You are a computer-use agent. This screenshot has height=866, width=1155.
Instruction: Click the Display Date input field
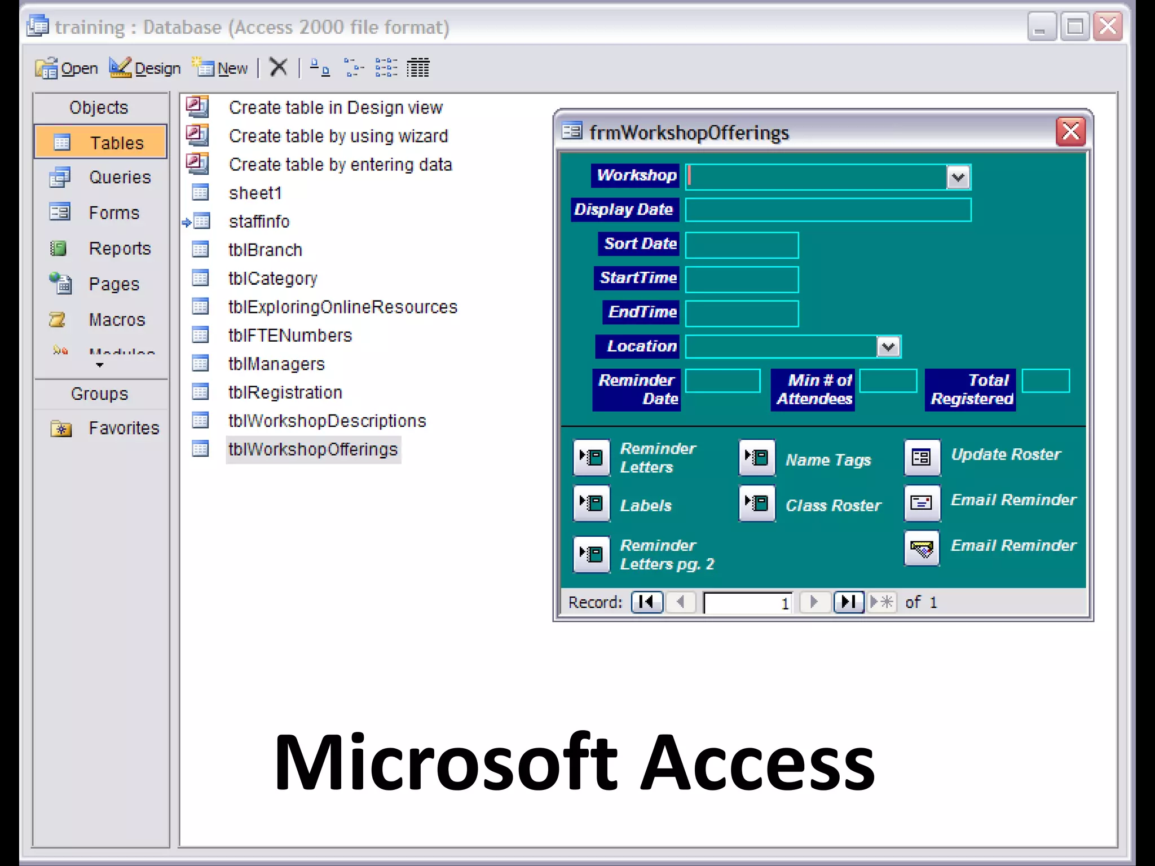tap(827, 210)
